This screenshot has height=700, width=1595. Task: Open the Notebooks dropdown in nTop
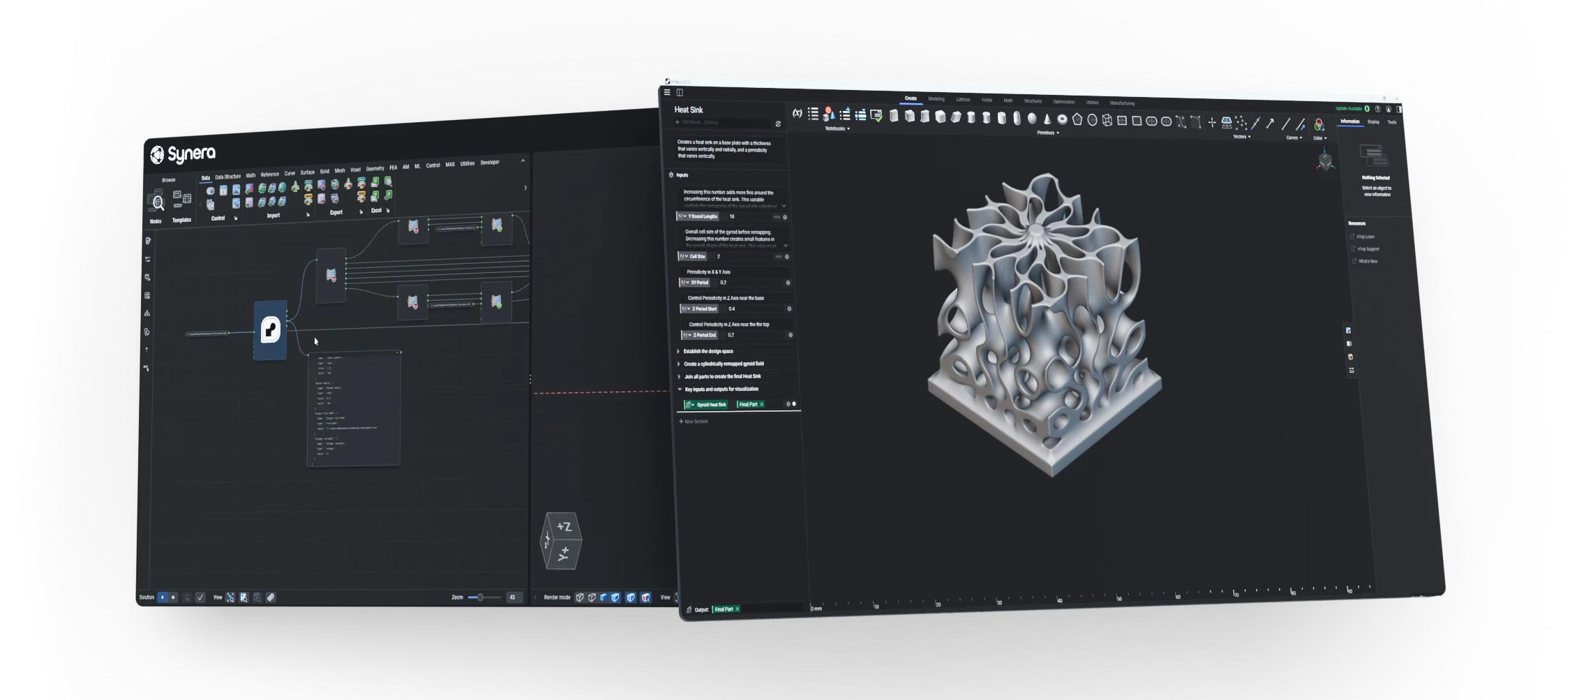[x=838, y=129]
